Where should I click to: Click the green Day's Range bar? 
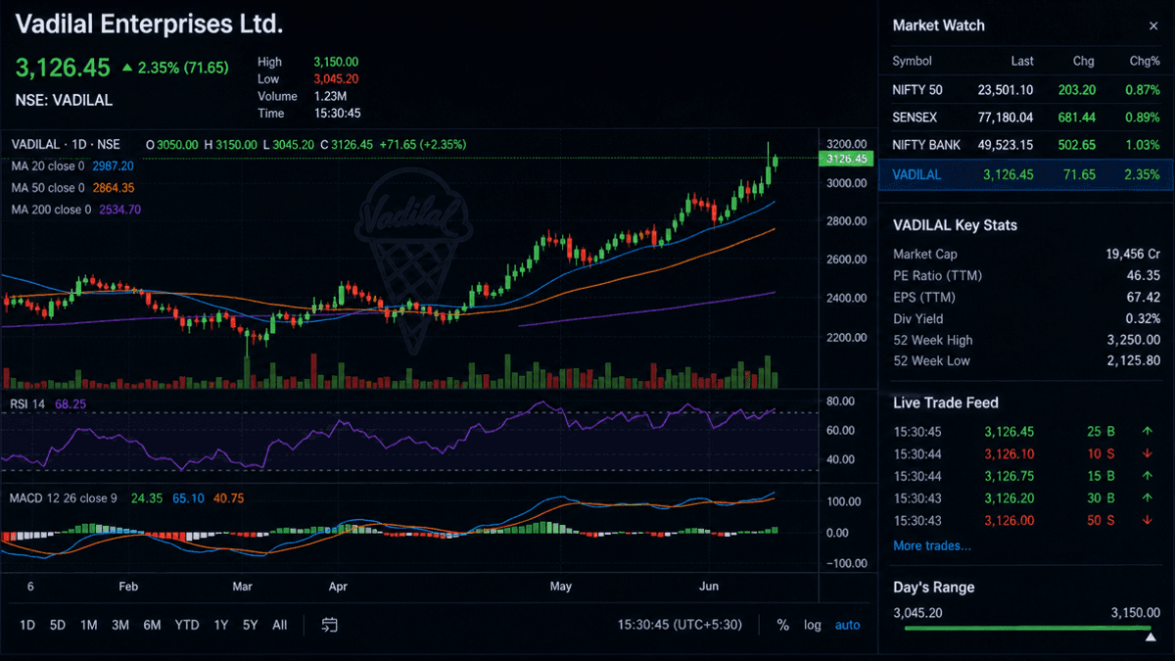pos(1026,628)
